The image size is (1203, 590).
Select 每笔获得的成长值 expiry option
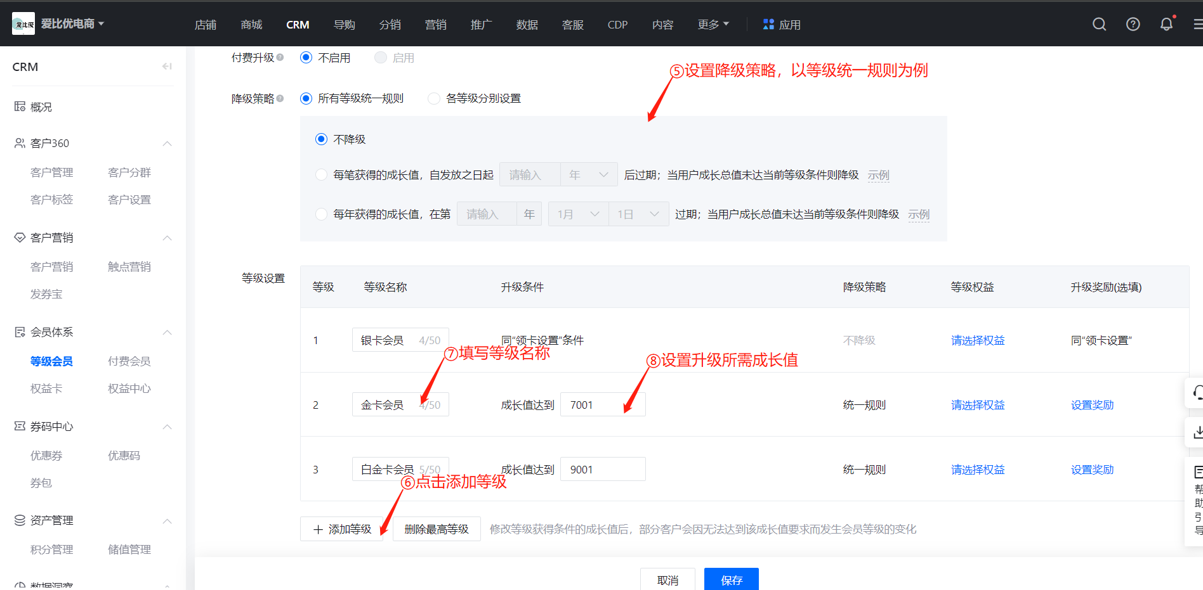click(x=321, y=174)
